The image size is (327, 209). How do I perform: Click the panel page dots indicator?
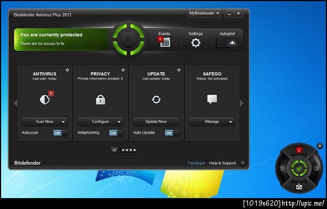coord(129,150)
